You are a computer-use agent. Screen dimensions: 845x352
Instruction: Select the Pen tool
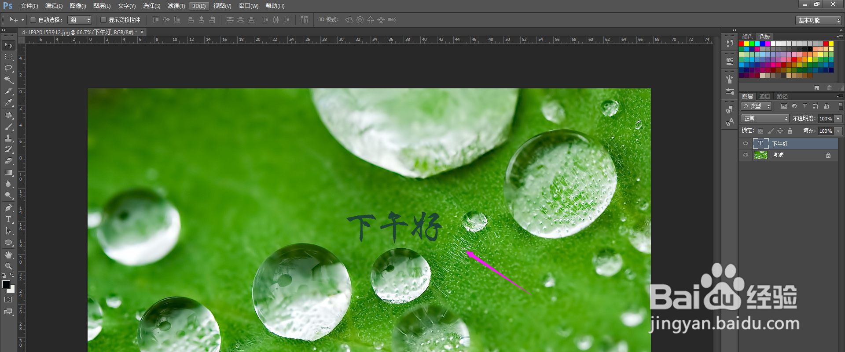click(x=8, y=208)
